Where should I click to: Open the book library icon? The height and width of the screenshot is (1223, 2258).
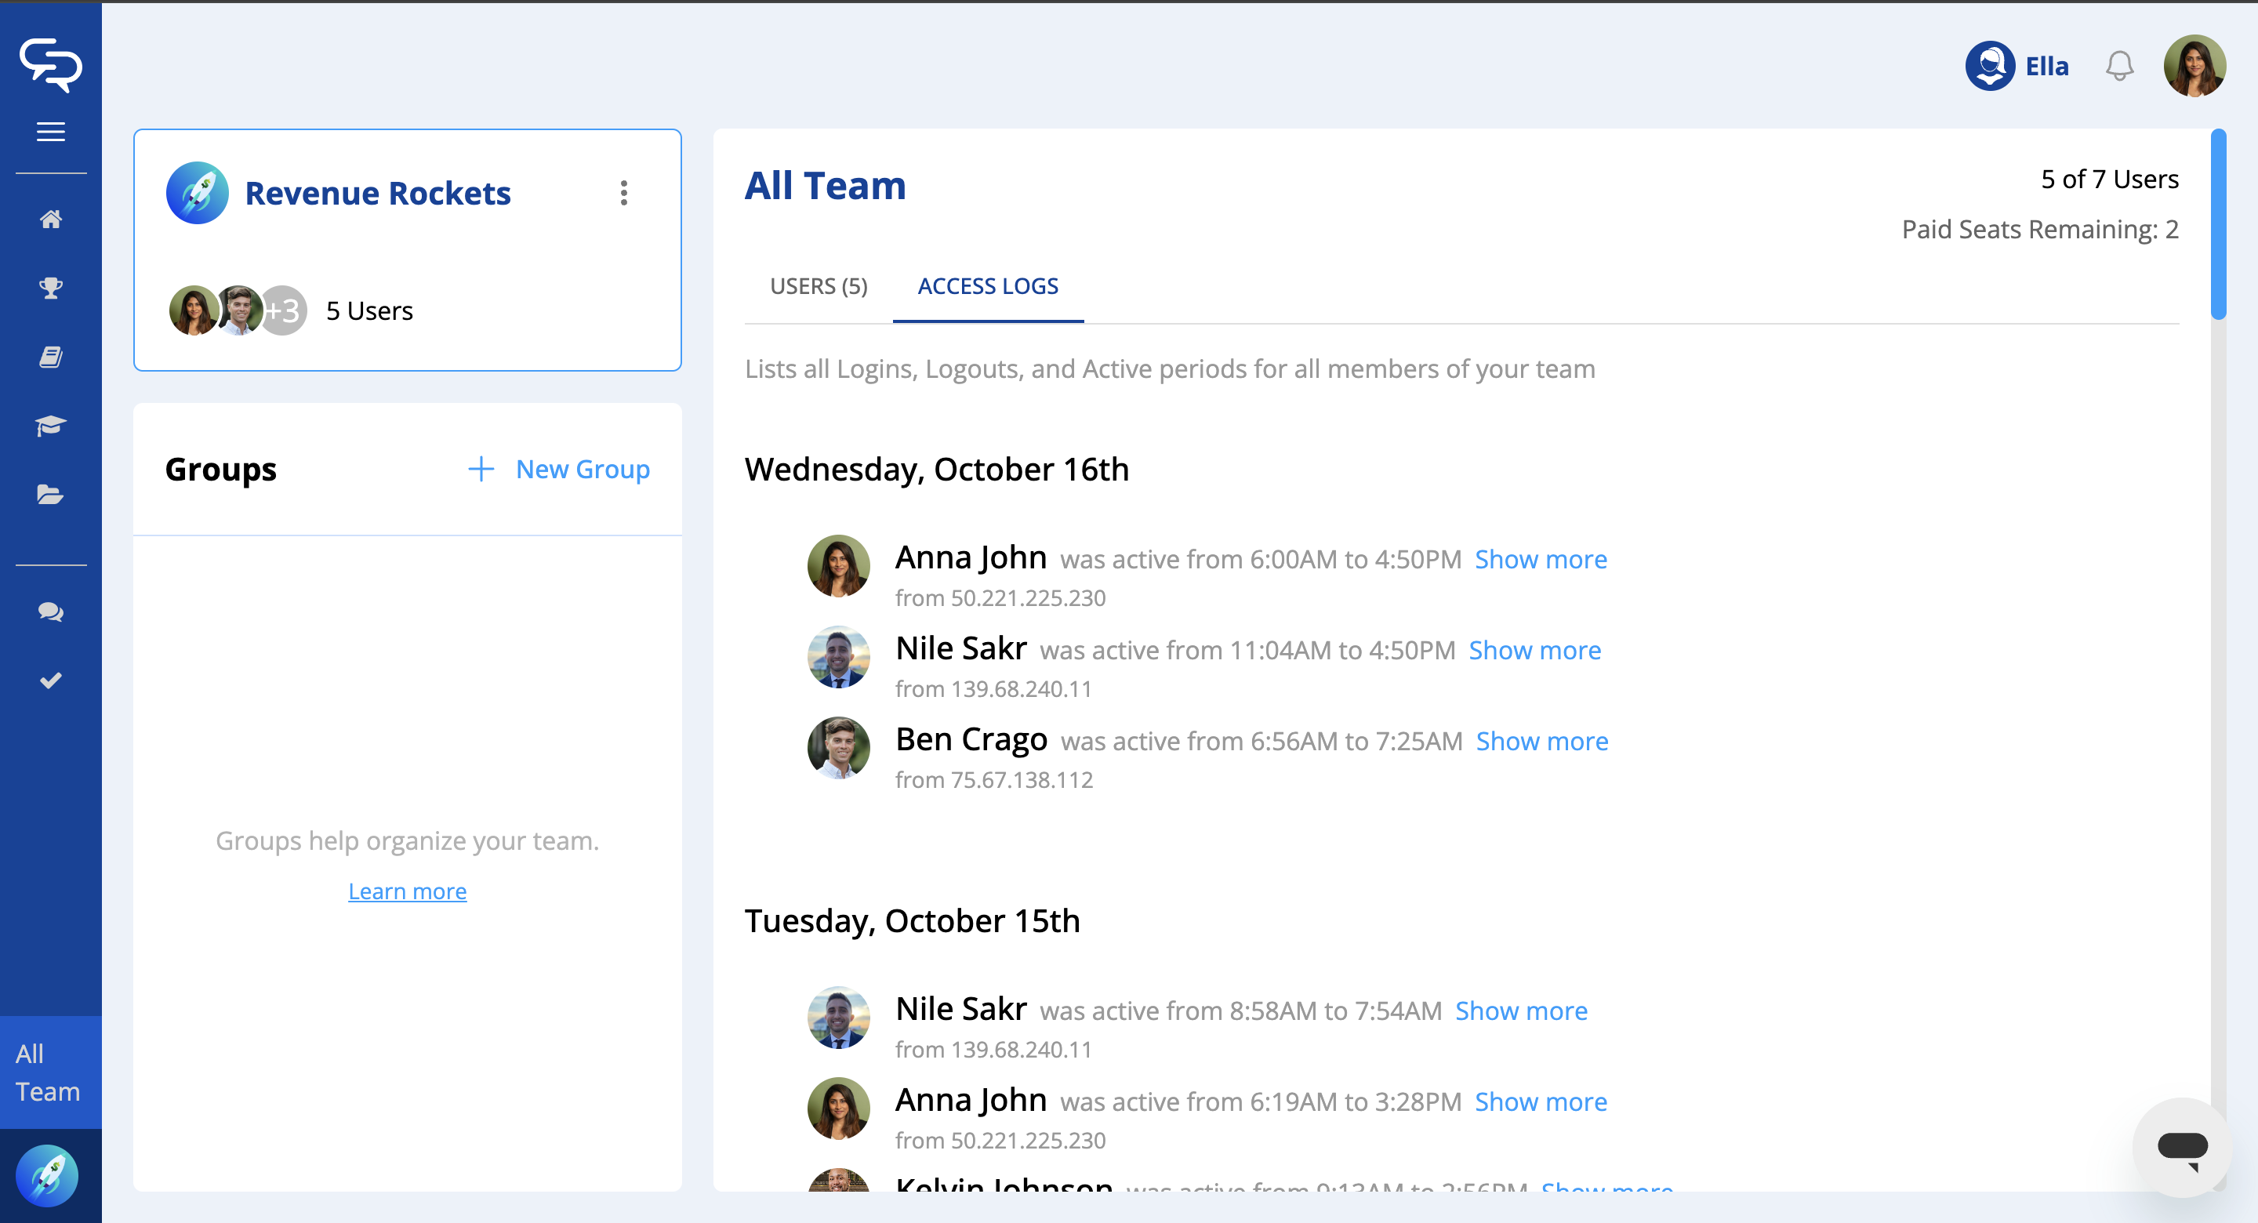click(x=51, y=357)
